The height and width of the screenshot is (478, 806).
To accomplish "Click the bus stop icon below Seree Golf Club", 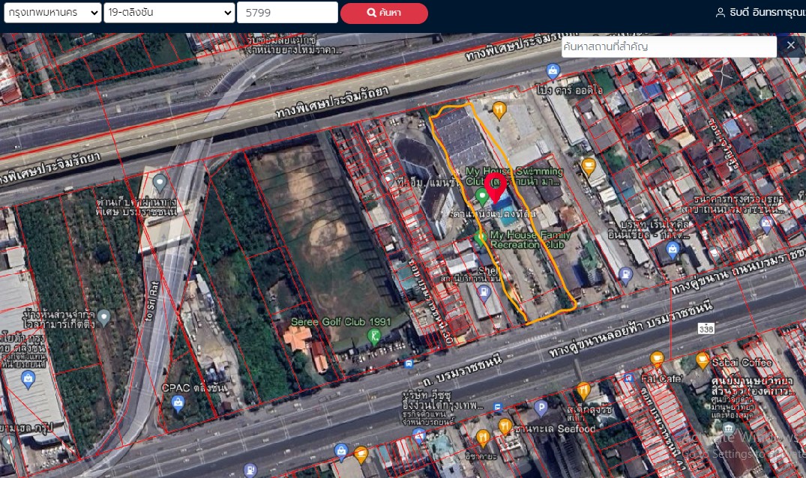I will [409, 364].
